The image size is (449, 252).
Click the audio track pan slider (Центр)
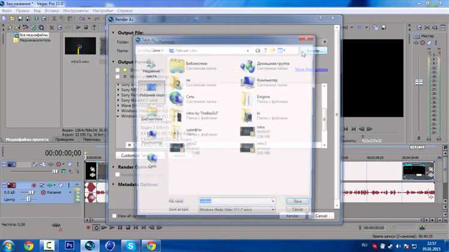tap(29, 199)
